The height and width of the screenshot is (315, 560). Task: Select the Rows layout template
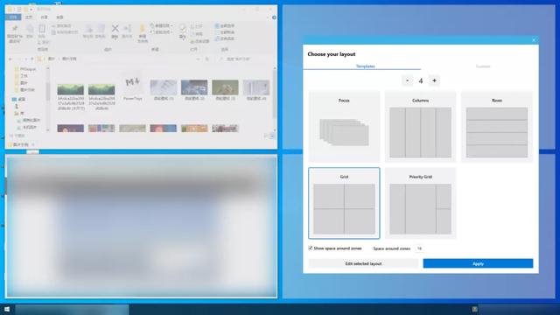point(497,127)
